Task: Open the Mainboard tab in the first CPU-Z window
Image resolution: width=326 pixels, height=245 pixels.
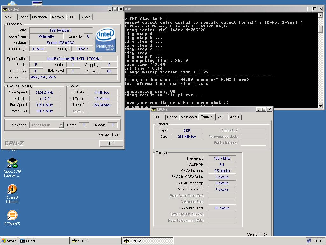Action: coord(40,17)
